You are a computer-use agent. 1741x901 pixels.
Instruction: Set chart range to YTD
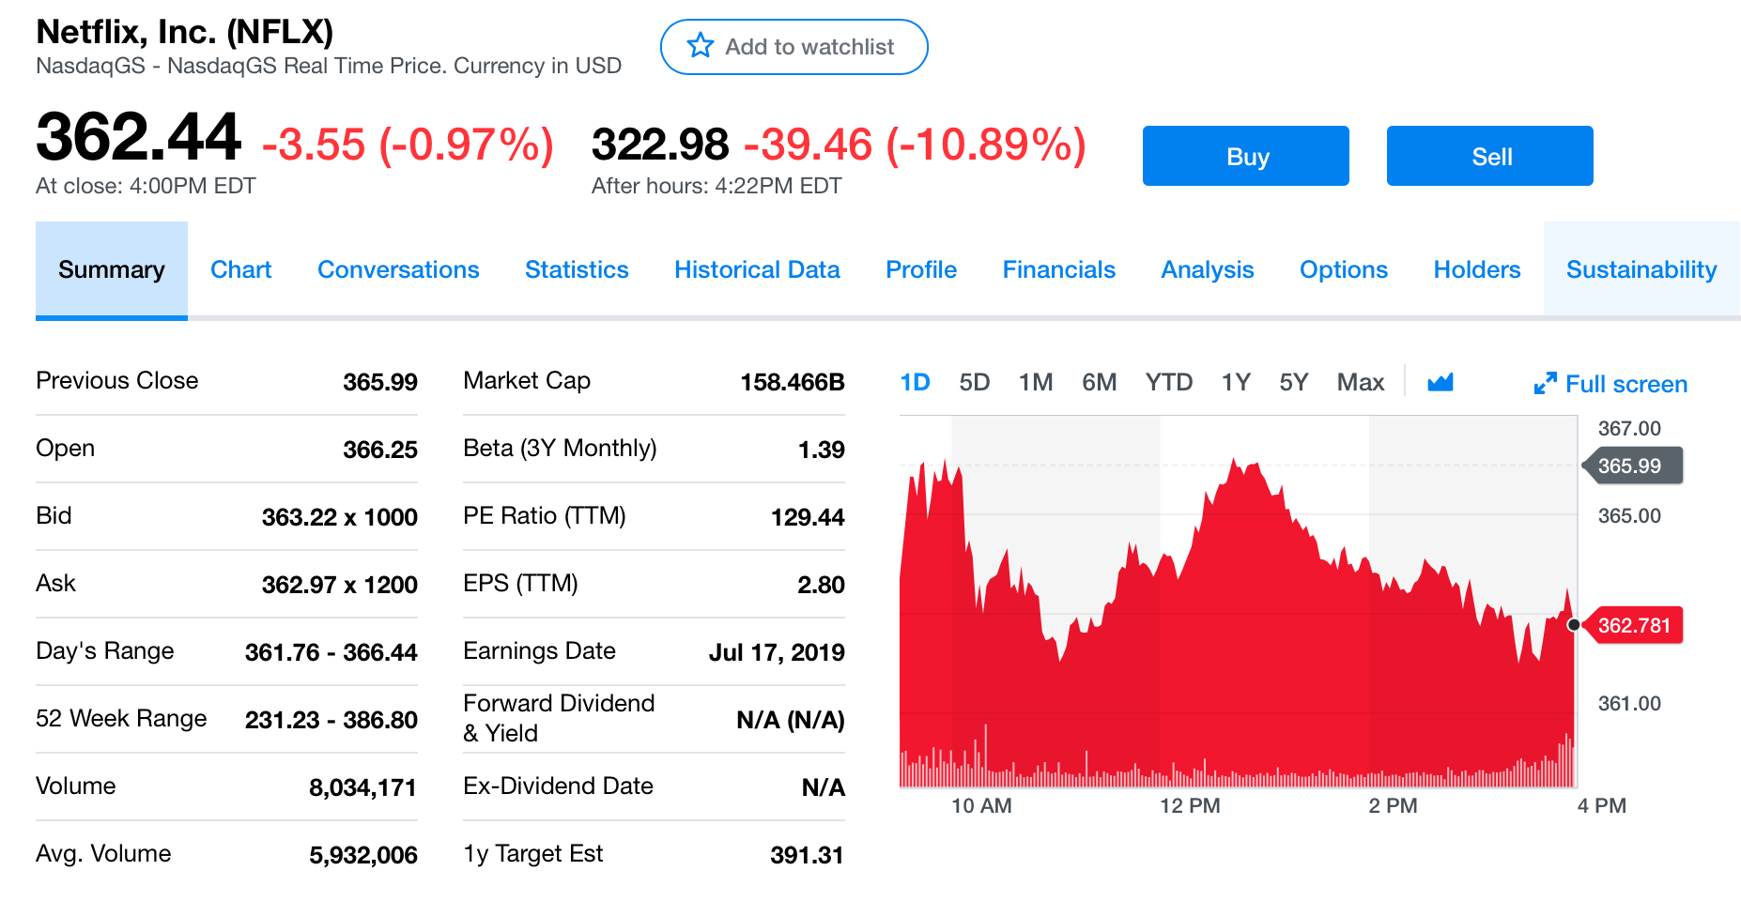tap(1168, 383)
